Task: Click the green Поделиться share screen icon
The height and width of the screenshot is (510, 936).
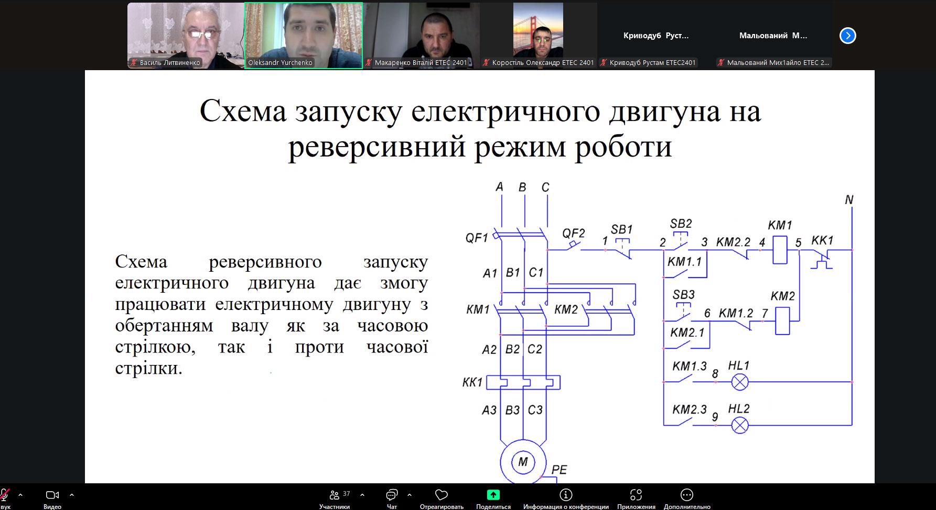Action: click(x=493, y=495)
